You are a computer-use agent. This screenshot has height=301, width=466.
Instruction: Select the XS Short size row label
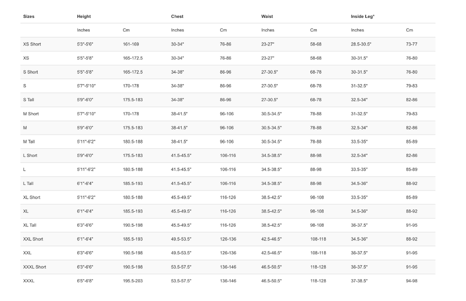(32, 44)
